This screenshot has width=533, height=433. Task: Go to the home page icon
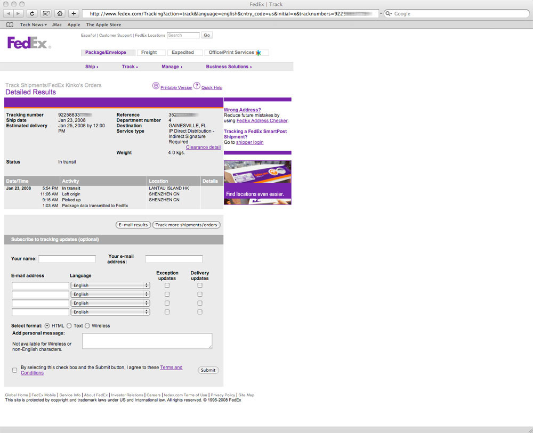[60, 14]
